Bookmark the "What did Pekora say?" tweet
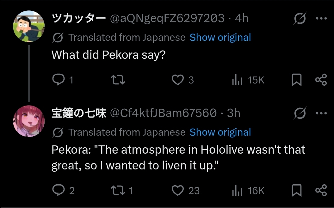 coord(296,80)
